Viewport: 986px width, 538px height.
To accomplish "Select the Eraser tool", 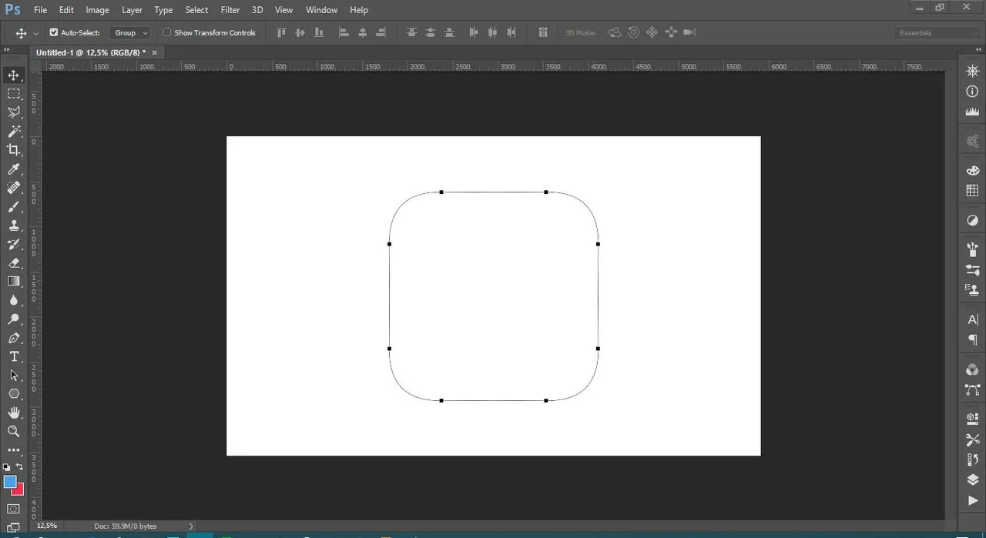I will (x=14, y=263).
